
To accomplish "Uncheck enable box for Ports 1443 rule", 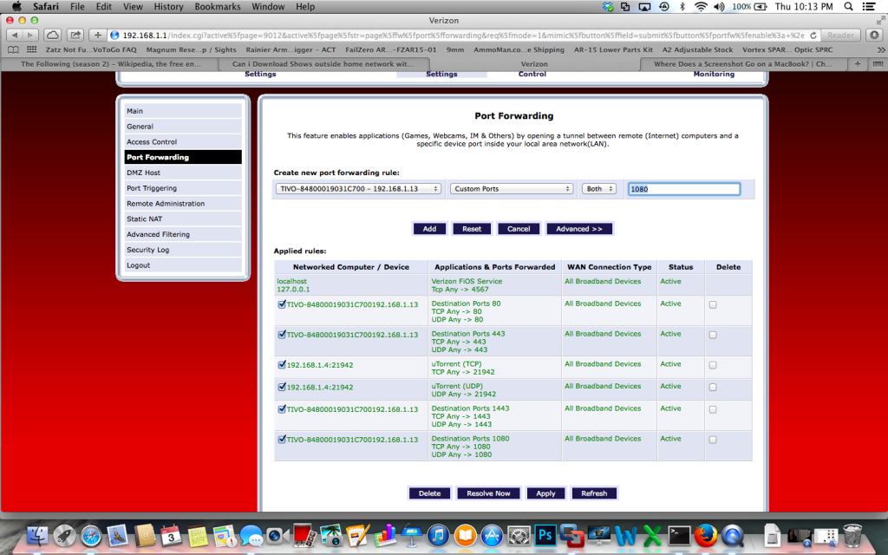I will tap(282, 409).
